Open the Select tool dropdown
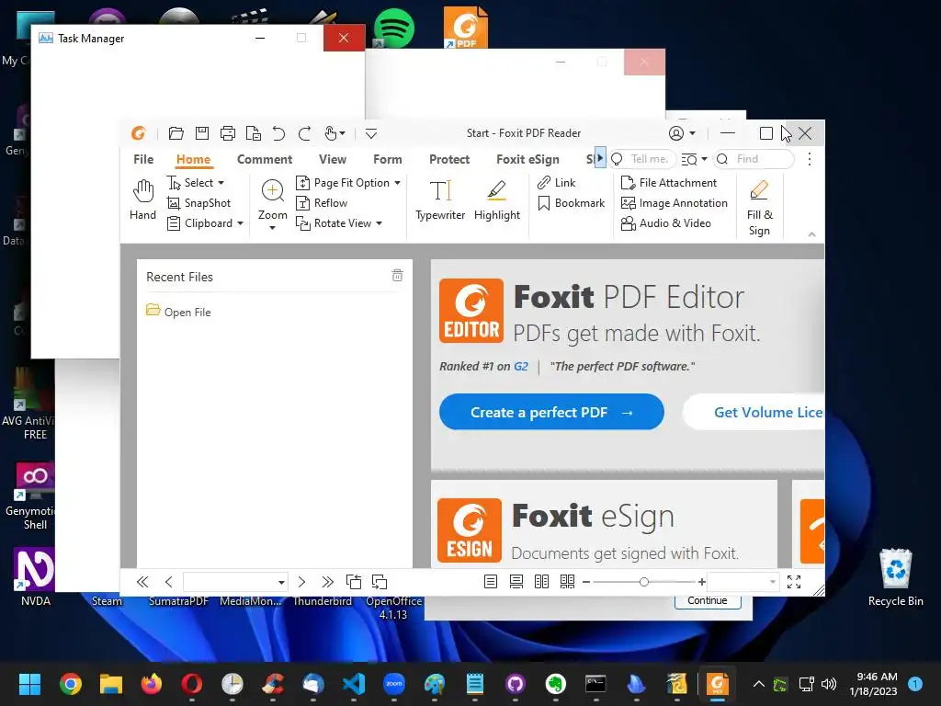The width and height of the screenshot is (941, 706). pos(221,183)
